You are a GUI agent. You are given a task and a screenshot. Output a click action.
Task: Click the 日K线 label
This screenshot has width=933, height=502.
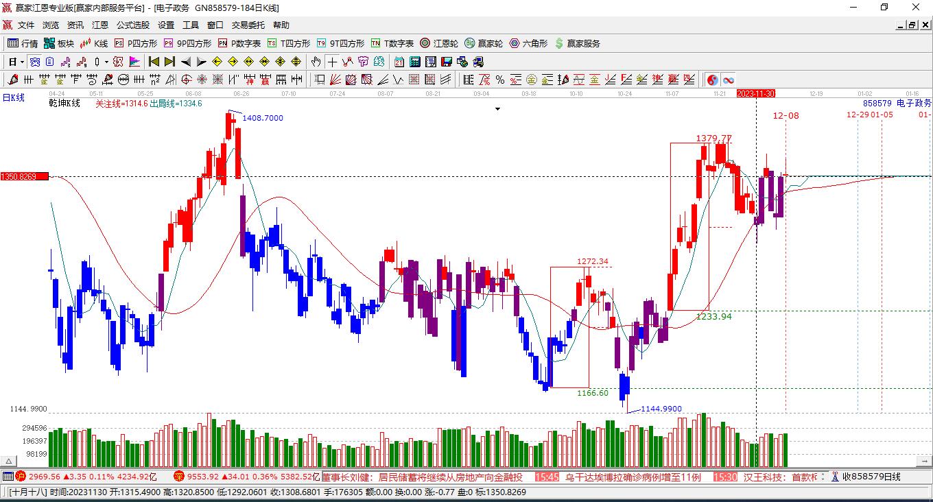(13, 98)
